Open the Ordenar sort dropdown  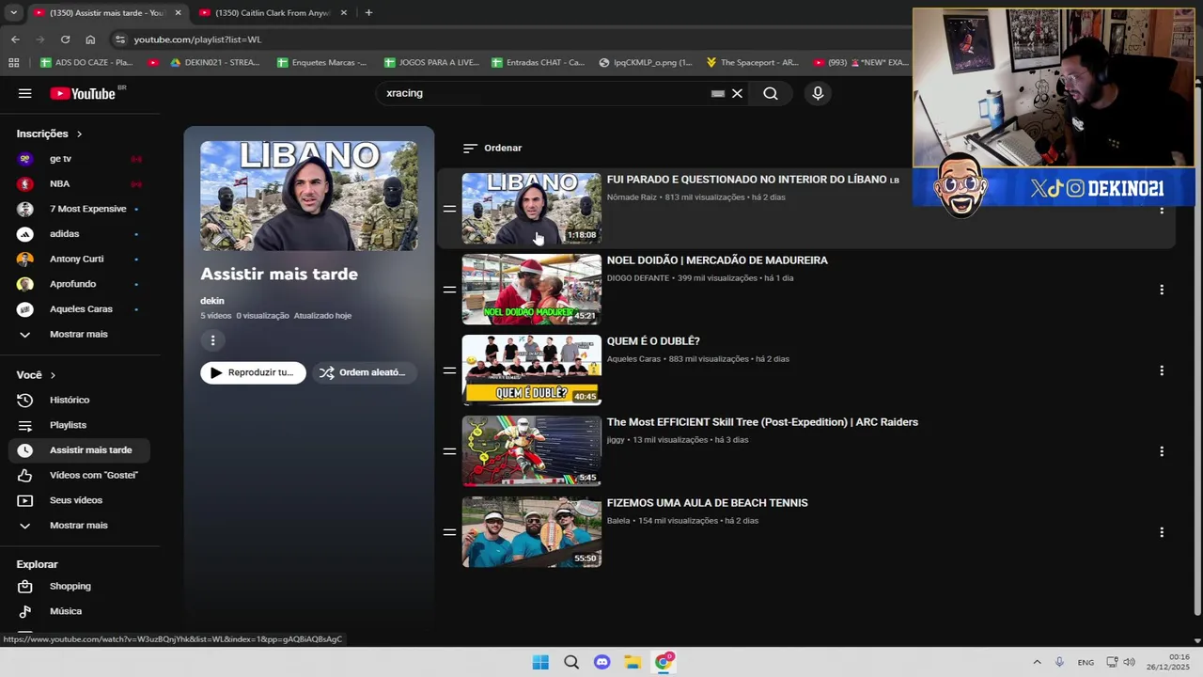492,148
